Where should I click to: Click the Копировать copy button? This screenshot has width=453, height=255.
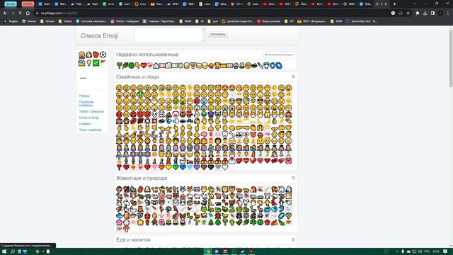[x=218, y=35]
